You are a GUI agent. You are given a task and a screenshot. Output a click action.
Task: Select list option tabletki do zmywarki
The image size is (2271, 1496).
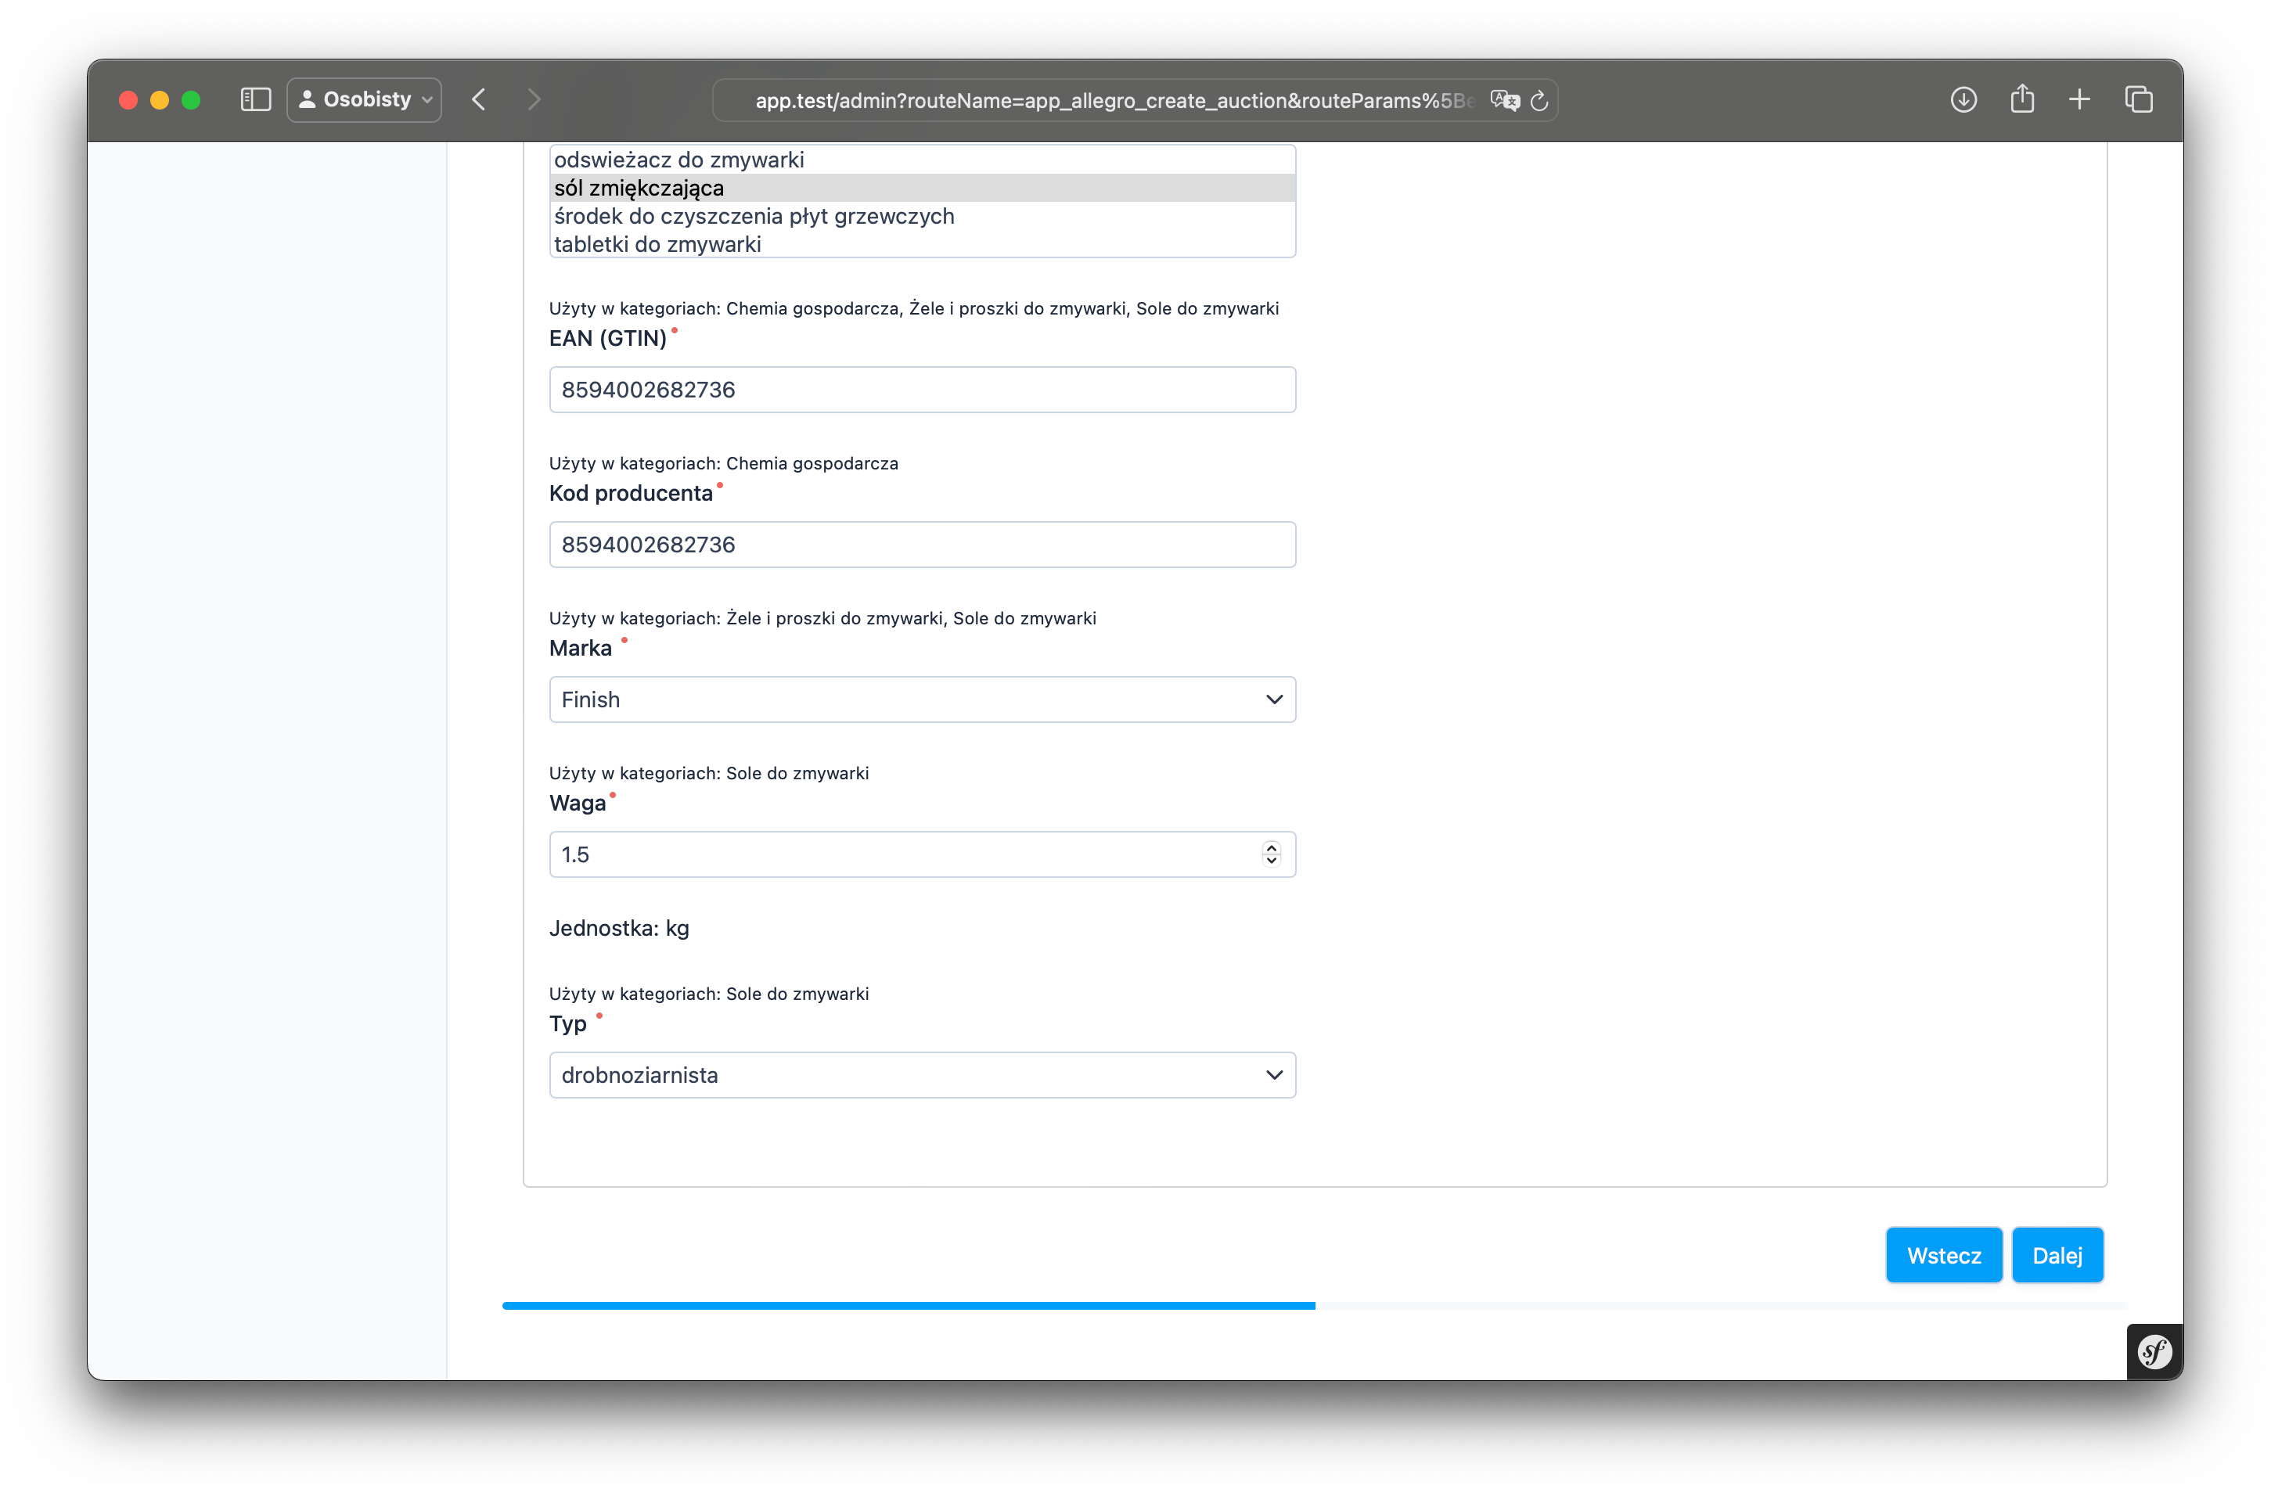tap(922, 244)
